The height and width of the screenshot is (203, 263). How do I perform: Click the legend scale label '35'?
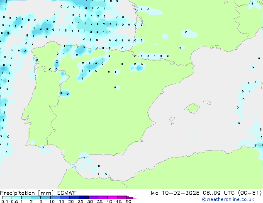pyautogui.click(x=100, y=201)
